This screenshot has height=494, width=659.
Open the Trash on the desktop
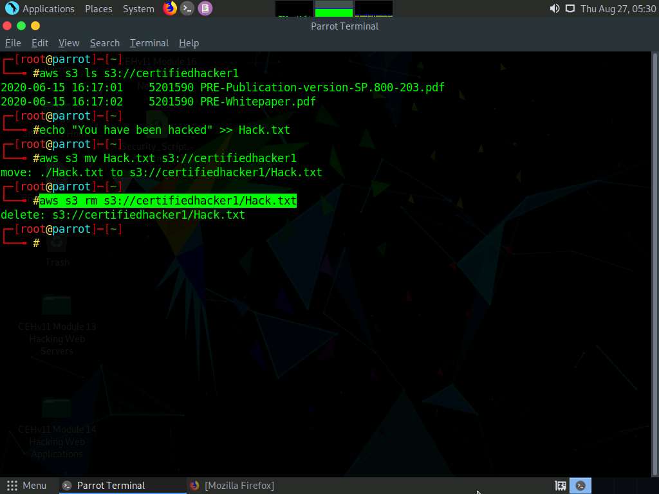point(57,248)
